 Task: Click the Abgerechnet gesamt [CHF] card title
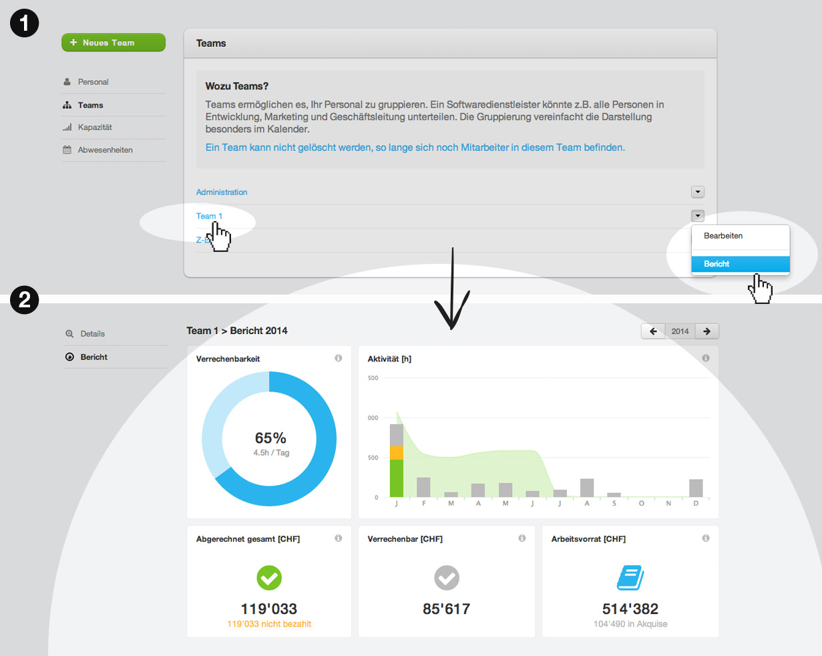tap(248, 539)
